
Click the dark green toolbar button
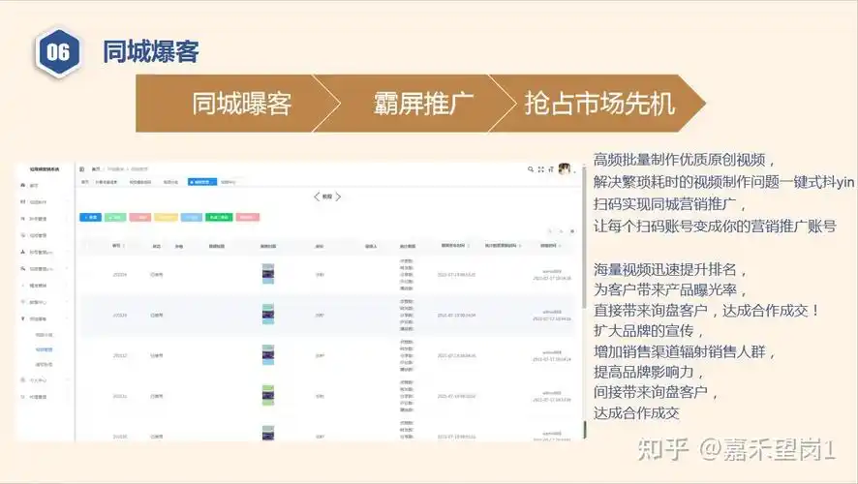pos(219,217)
